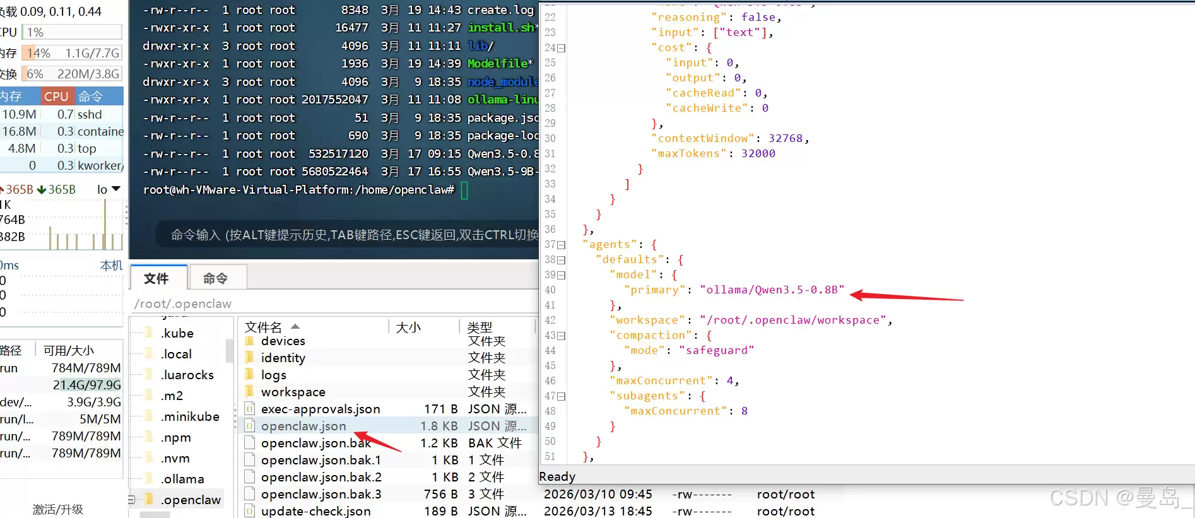This screenshot has height=518, width=1195.
Task: Switch to the 命令 tab
Action: coord(215,278)
